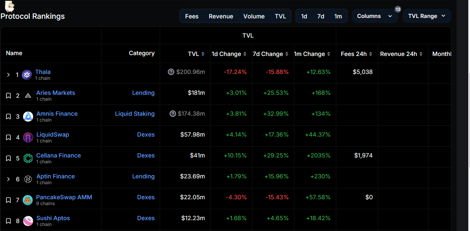The width and height of the screenshot is (470, 231).
Task: Open the Amnis Finance link
Action: 57,114
